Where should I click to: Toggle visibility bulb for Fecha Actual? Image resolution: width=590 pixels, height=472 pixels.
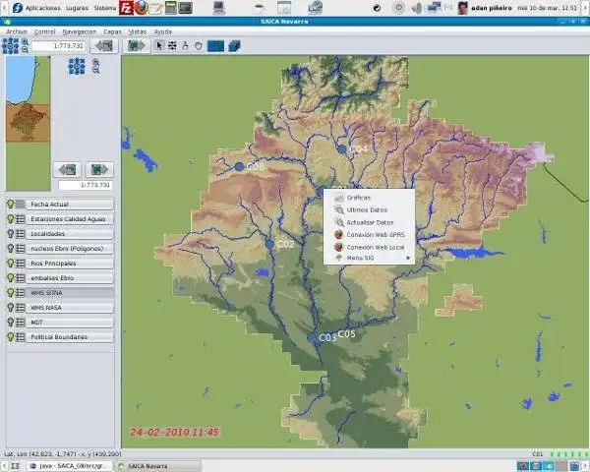11,204
